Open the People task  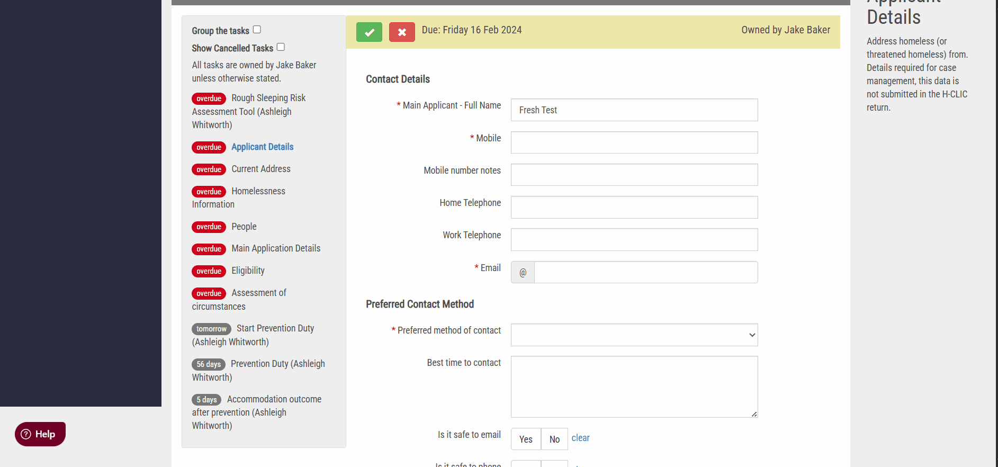pos(244,227)
